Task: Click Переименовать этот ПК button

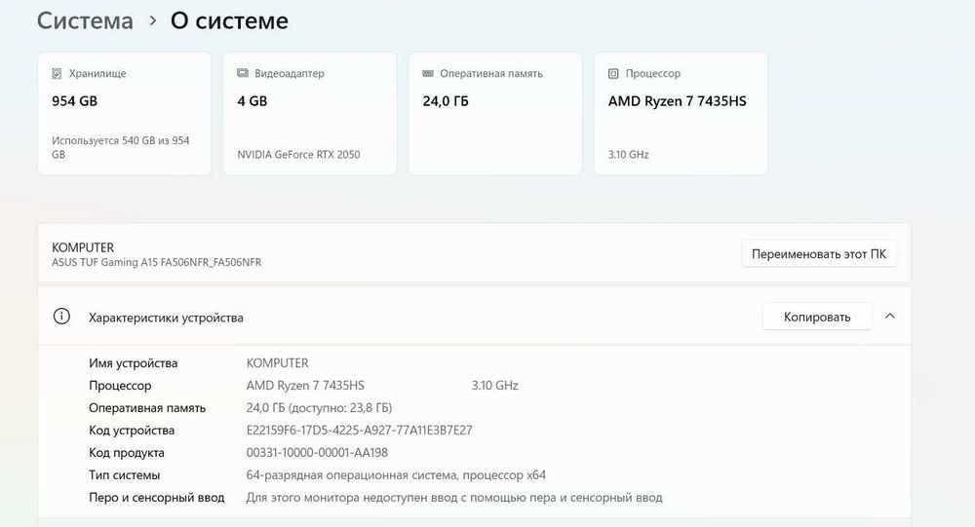Action: pyautogui.click(x=819, y=253)
